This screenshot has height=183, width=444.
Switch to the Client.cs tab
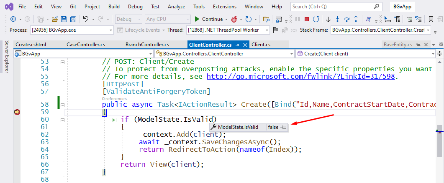[x=261, y=45]
